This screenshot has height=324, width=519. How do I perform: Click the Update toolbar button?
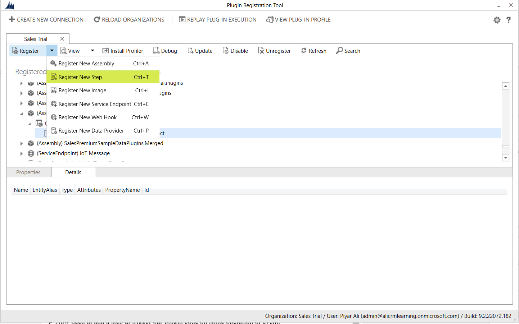(200, 51)
